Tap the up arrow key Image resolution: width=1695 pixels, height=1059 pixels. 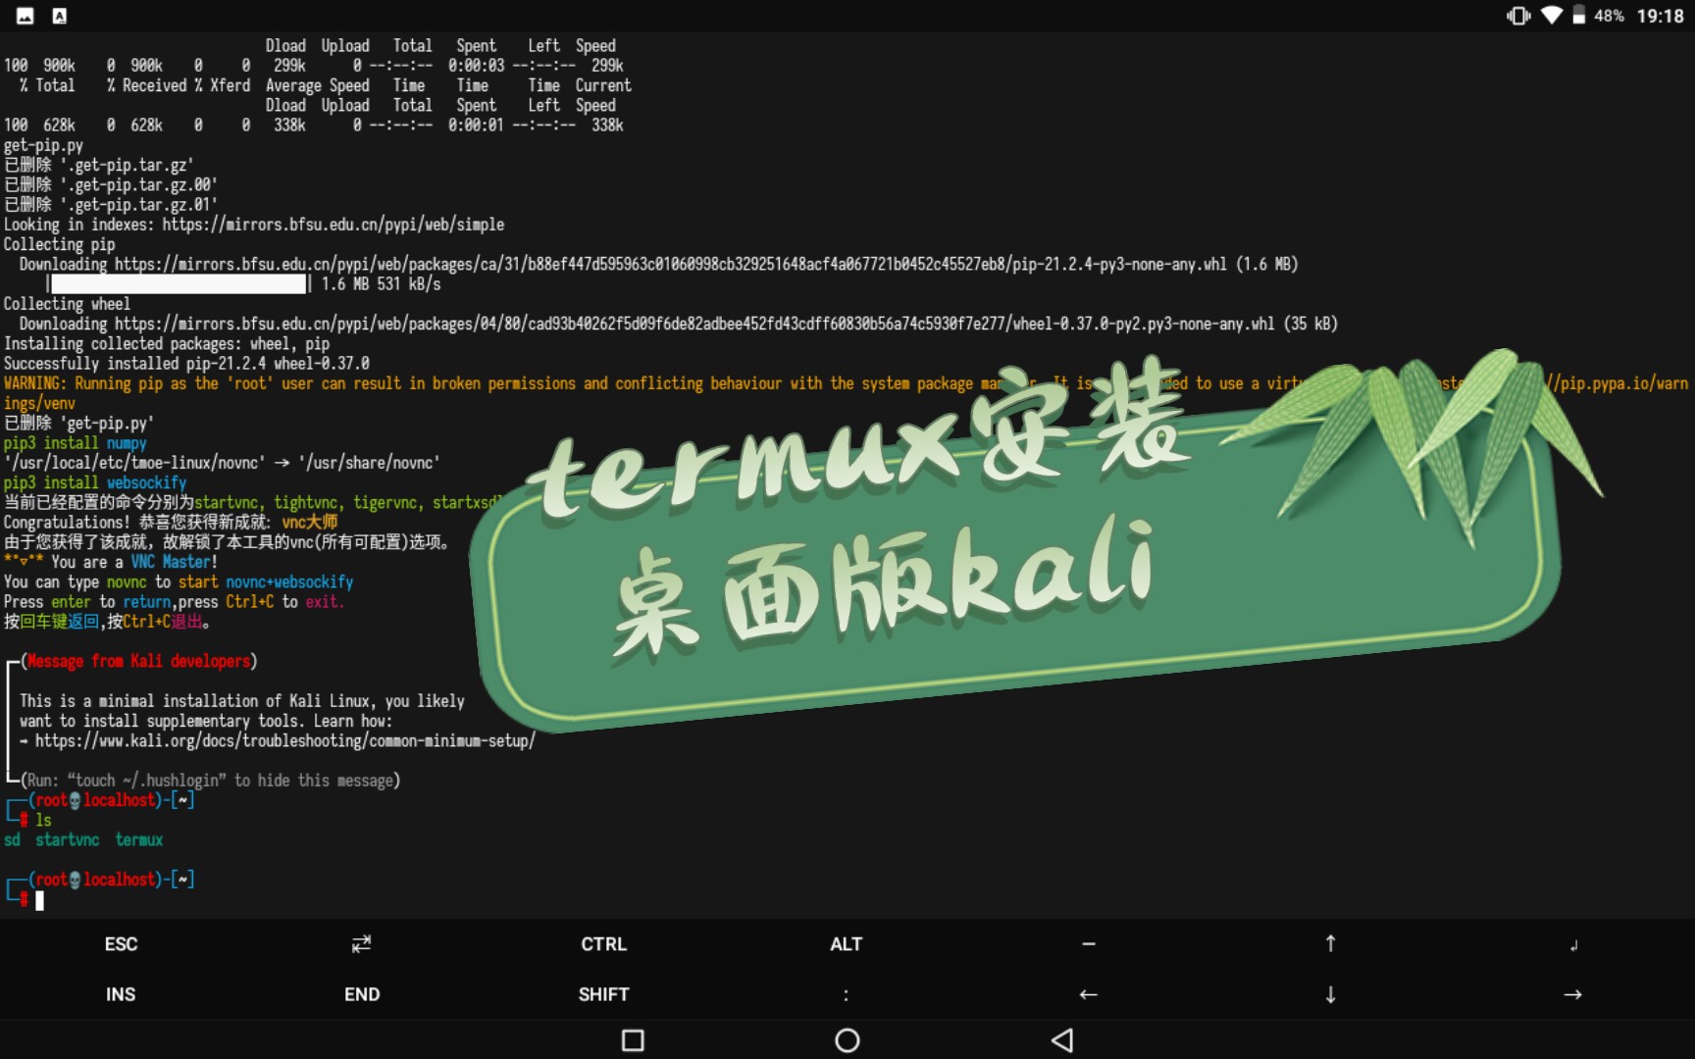pos(1330,943)
